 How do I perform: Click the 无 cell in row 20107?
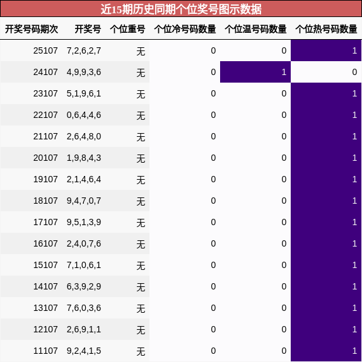point(141,158)
